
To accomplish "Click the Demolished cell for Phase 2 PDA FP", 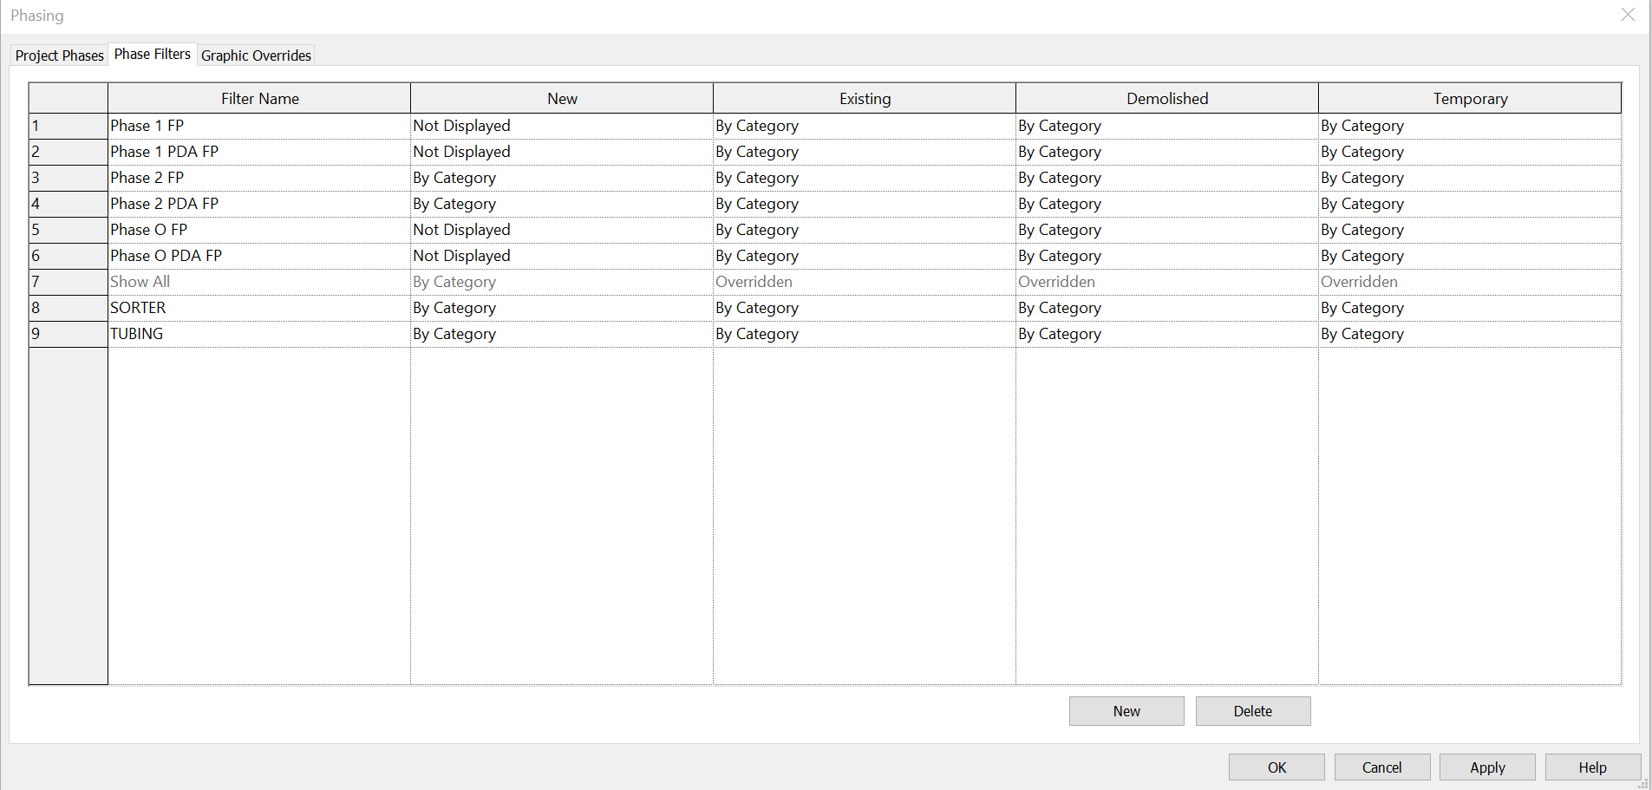I will coord(1167,204).
